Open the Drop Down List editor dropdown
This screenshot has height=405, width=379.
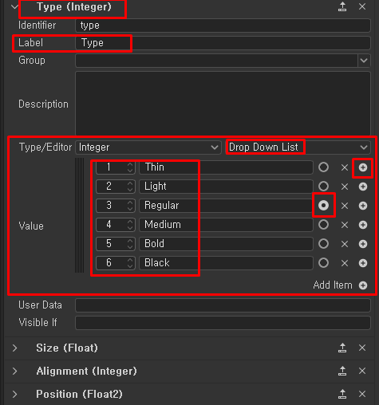(x=298, y=147)
